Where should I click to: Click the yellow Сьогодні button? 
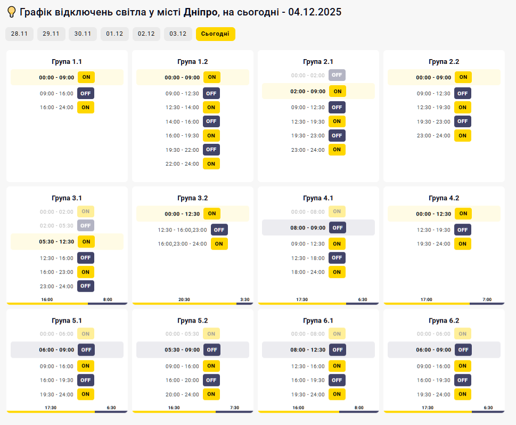(215, 34)
